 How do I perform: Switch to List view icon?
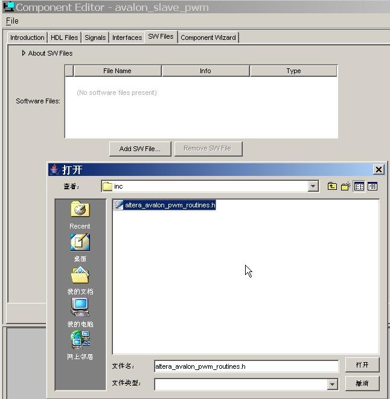359,186
